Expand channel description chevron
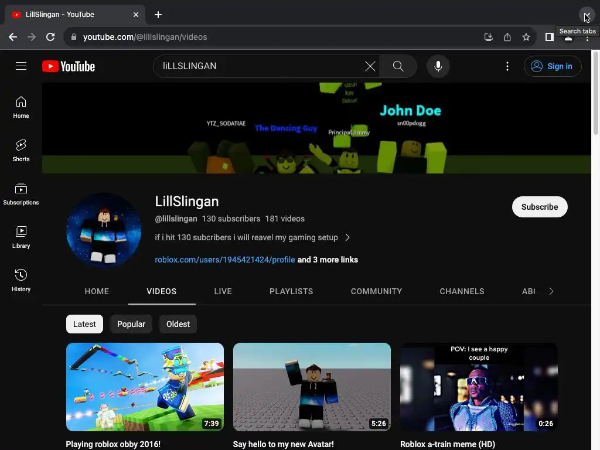Viewport: 600px width, 450px height. click(347, 237)
